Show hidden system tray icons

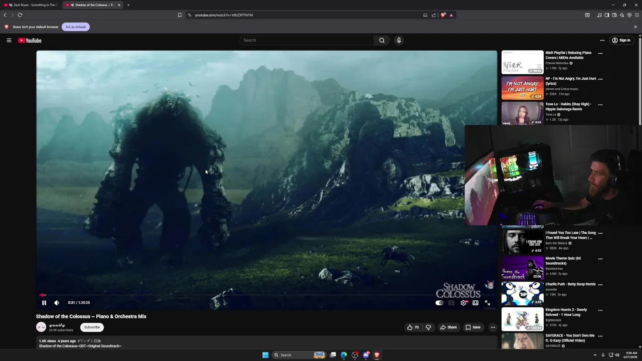click(595, 355)
